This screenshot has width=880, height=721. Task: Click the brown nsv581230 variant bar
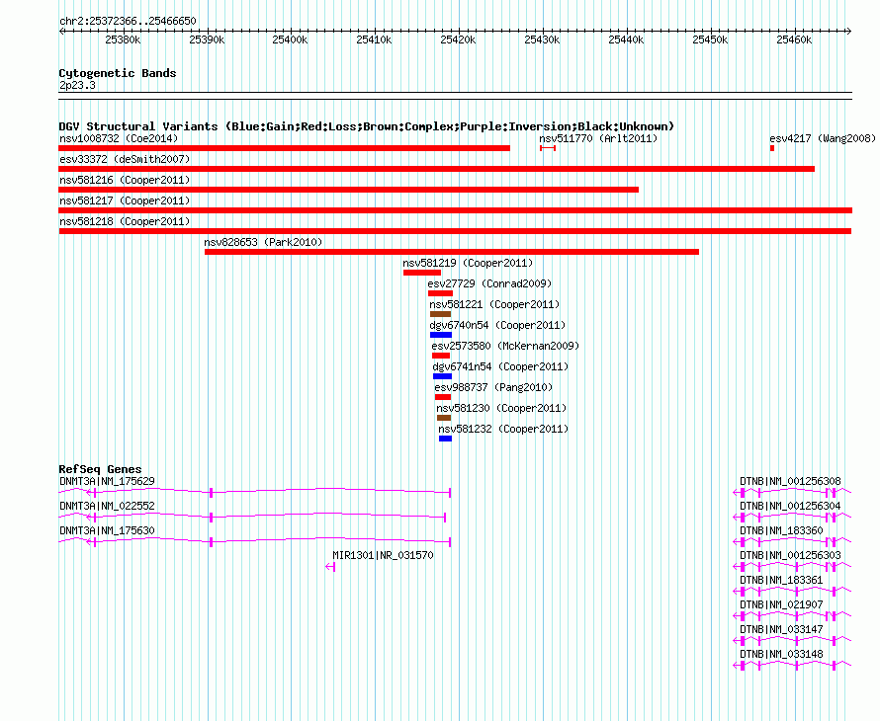(x=444, y=418)
